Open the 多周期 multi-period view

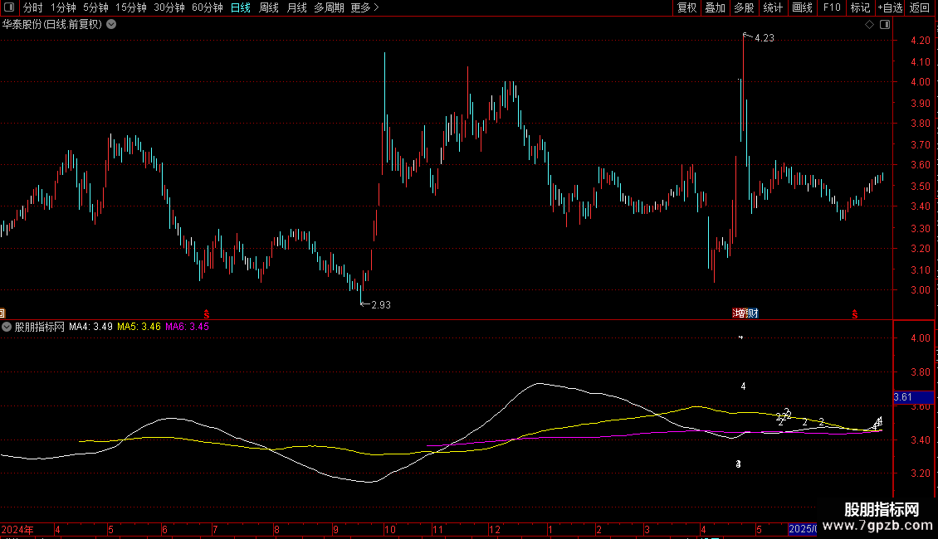tap(329, 7)
